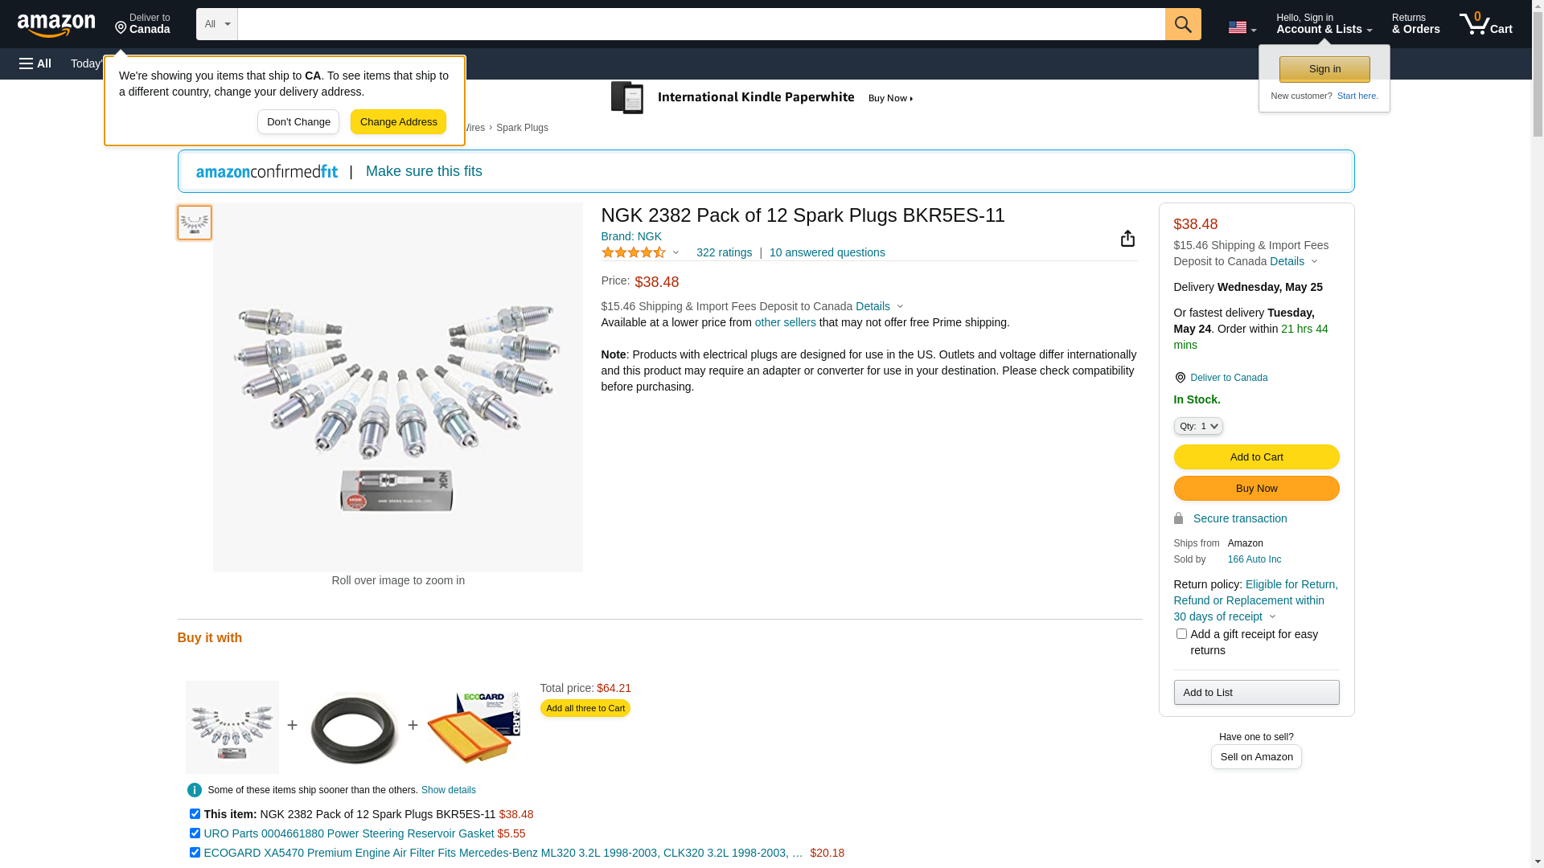The height and width of the screenshot is (868, 1544).
Task: Open the All hamburger menu
Action: [x=35, y=63]
